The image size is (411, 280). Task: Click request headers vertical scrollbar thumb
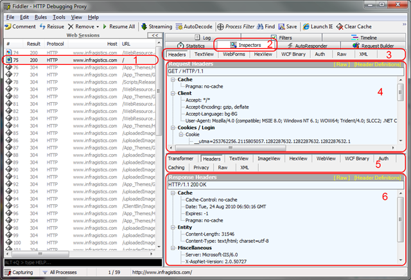click(x=400, y=92)
